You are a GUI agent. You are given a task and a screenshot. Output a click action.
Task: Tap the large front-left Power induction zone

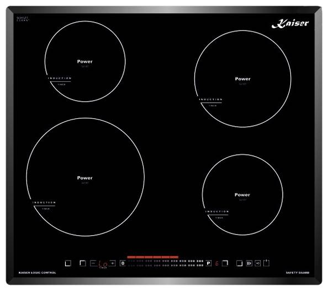[85, 177]
